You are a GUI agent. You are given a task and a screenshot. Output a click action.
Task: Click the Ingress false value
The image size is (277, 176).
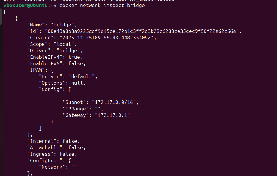(68, 154)
